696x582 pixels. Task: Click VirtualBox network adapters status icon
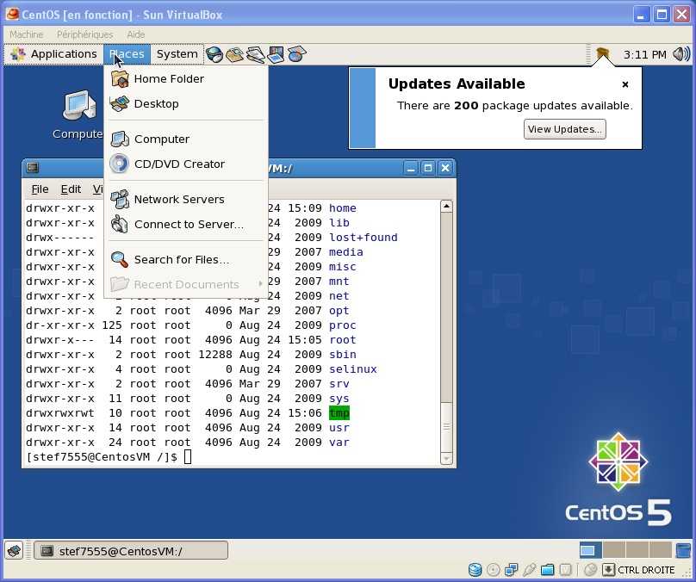(512, 570)
